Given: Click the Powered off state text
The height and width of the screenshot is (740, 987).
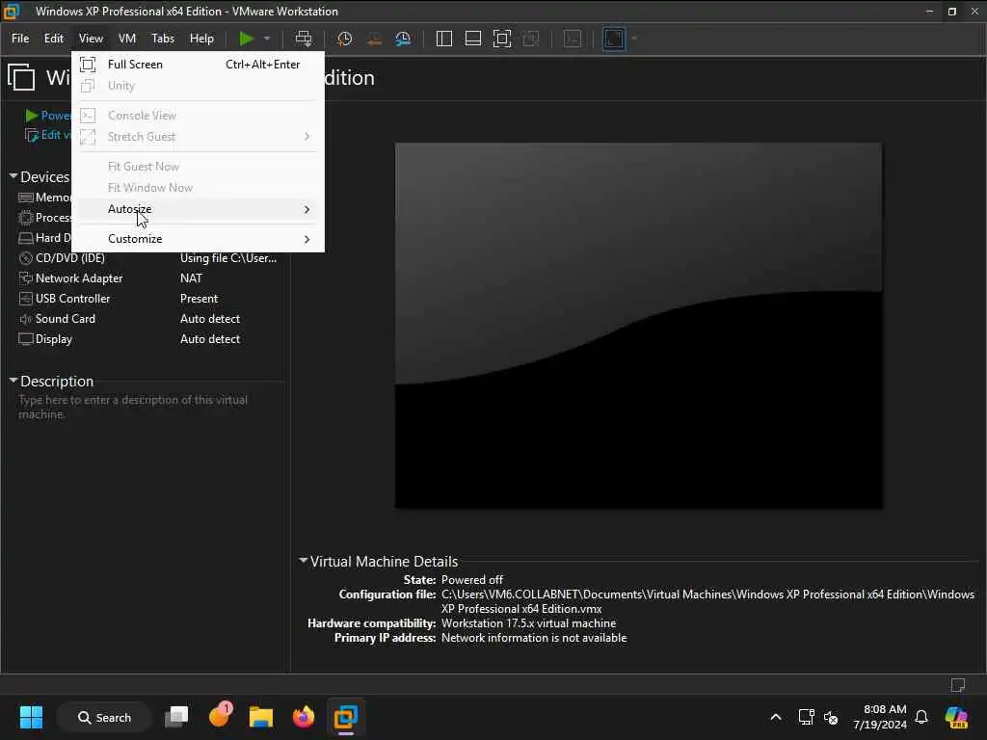Looking at the screenshot, I should (x=472, y=579).
